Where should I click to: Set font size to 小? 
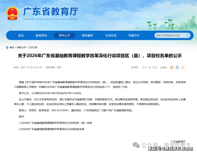146,67
